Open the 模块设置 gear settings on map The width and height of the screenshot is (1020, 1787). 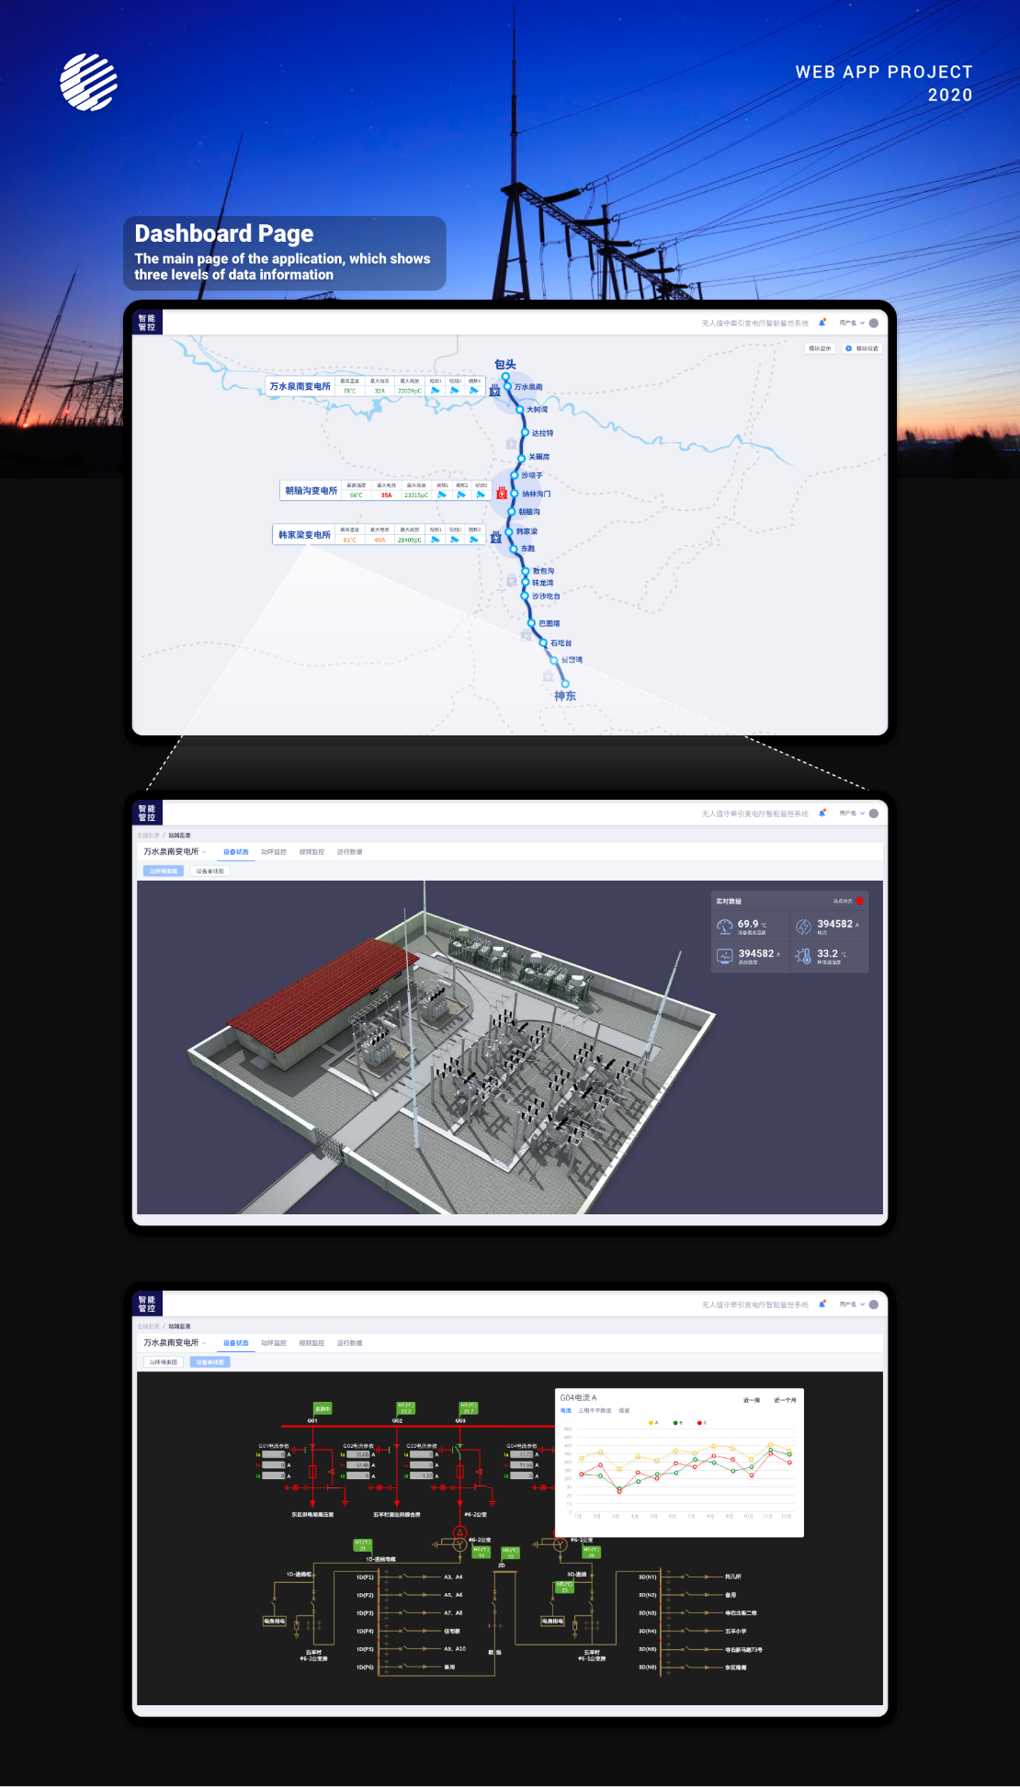[862, 348]
